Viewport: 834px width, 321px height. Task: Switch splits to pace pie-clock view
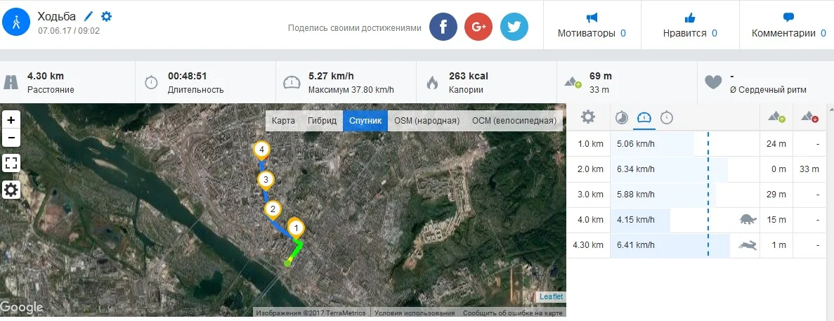coord(622,117)
